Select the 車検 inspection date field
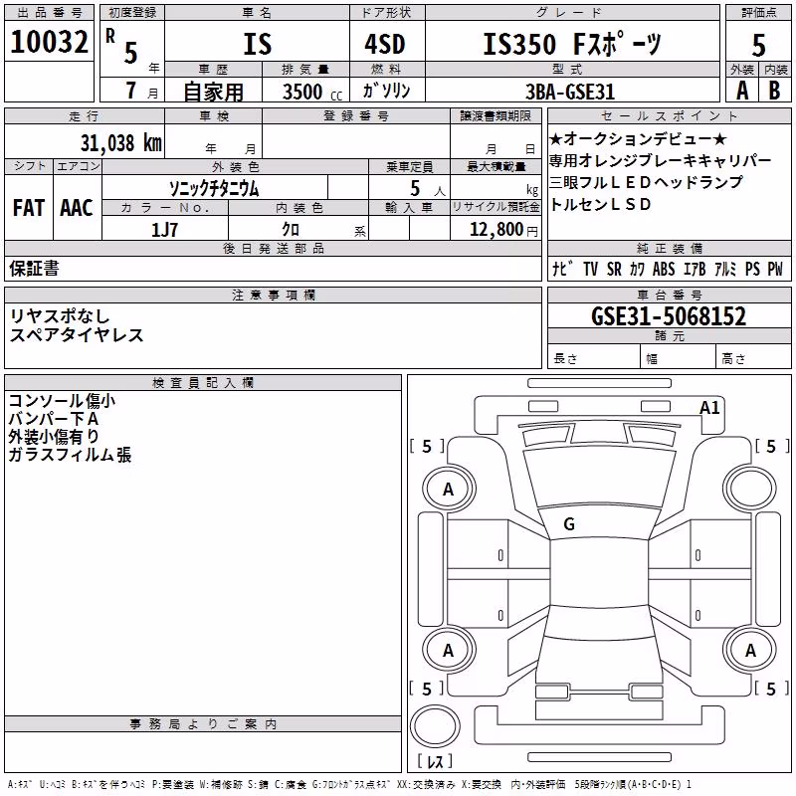 click(213, 141)
